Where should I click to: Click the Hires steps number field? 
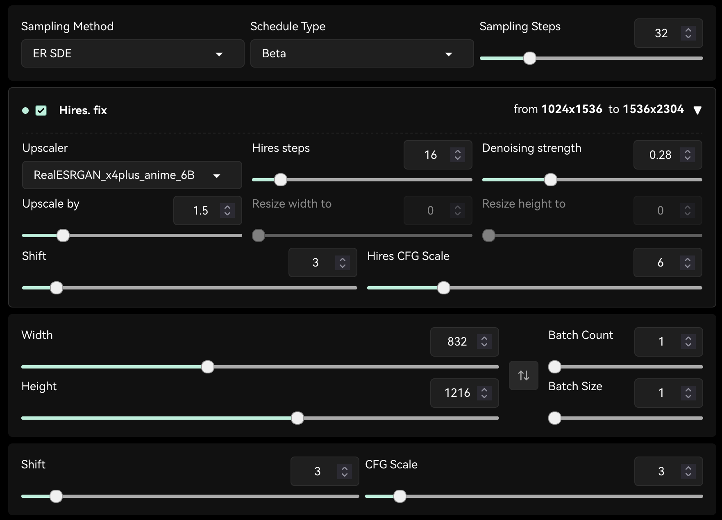[x=438, y=155]
